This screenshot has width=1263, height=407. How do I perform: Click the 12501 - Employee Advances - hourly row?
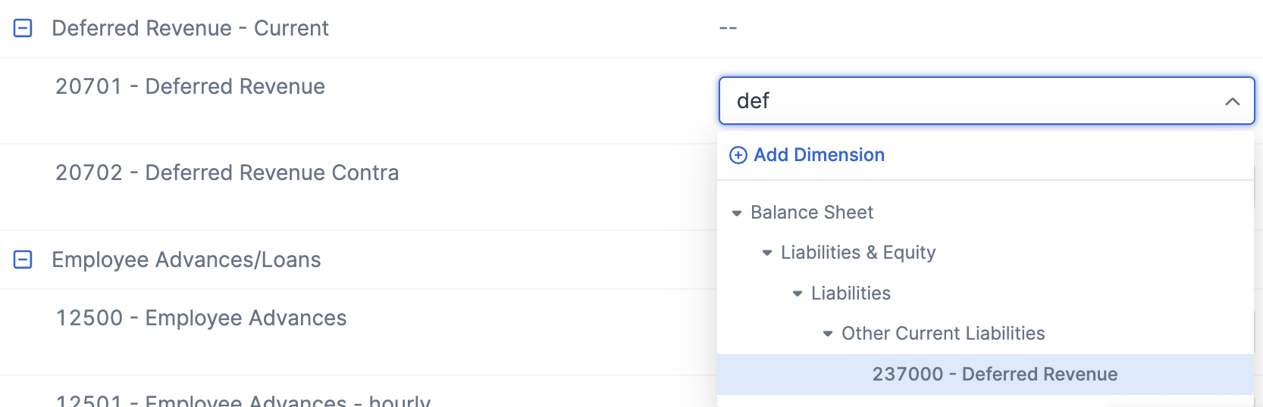tap(358, 393)
